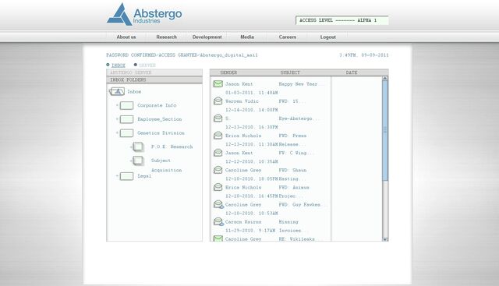The width and height of the screenshot is (499, 286).
Task: Click the scroll down arrow of email list
Action: click(x=385, y=239)
